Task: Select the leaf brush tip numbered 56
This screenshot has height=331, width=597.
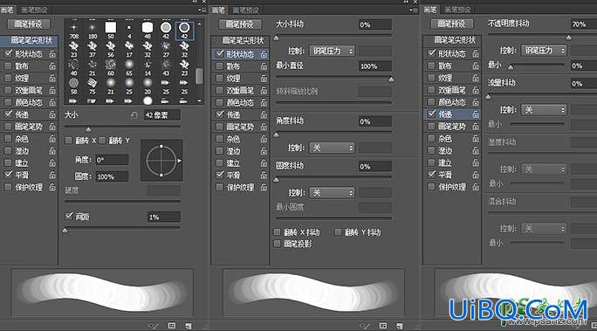Action: pyautogui.click(x=111, y=49)
